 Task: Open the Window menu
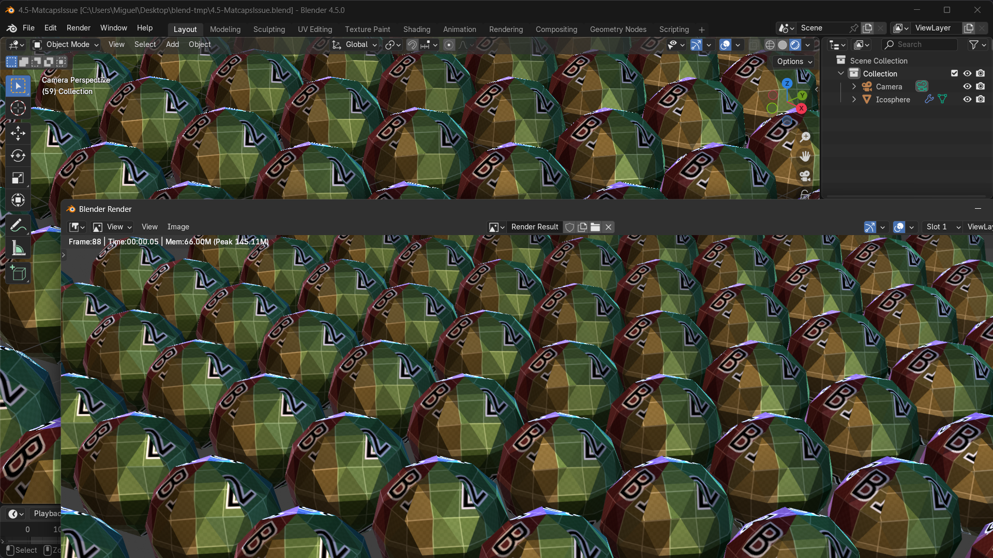pos(113,28)
